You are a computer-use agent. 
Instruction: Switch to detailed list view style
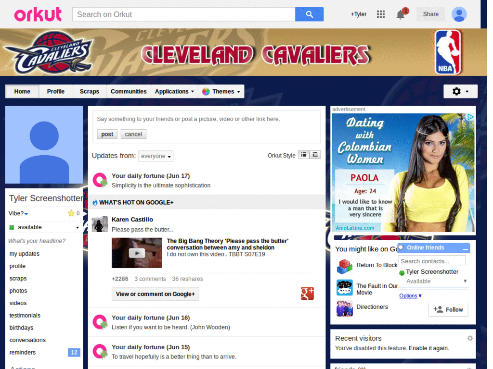pos(315,155)
